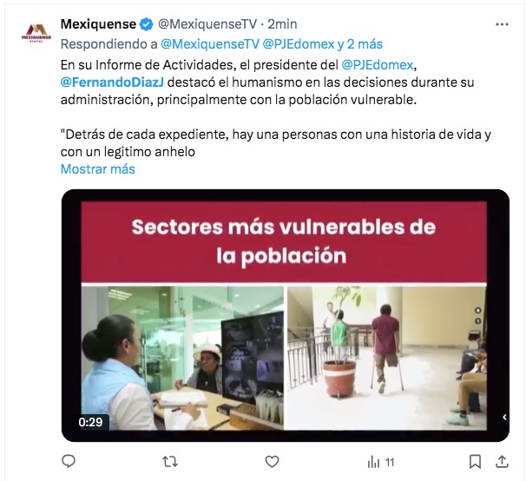Open @PJEdomex in the reply-to line

tap(299, 44)
